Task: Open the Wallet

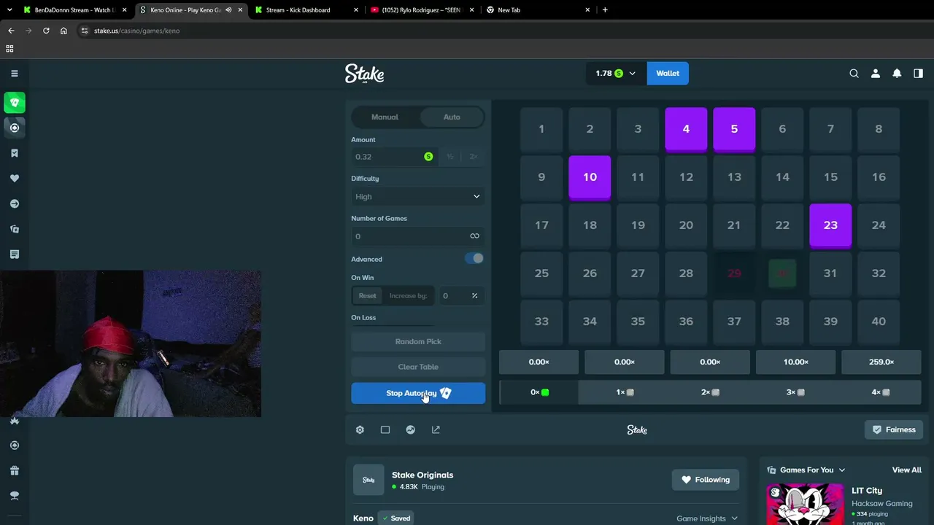Action: click(x=668, y=73)
